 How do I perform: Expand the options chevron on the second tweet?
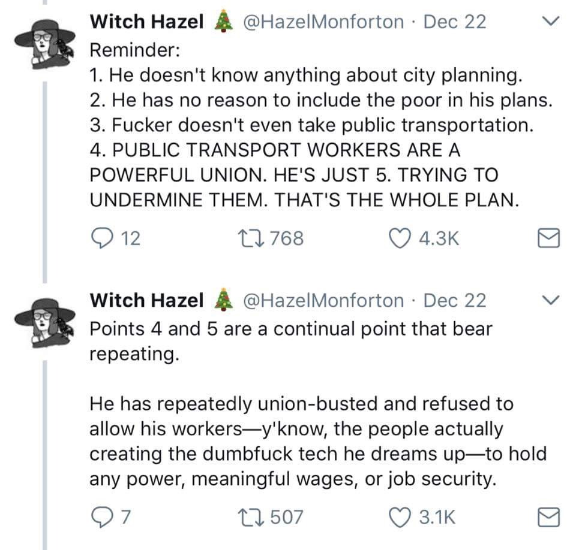coord(548,300)
